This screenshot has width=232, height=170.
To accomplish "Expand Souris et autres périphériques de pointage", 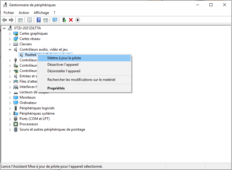I will point(10,130).
